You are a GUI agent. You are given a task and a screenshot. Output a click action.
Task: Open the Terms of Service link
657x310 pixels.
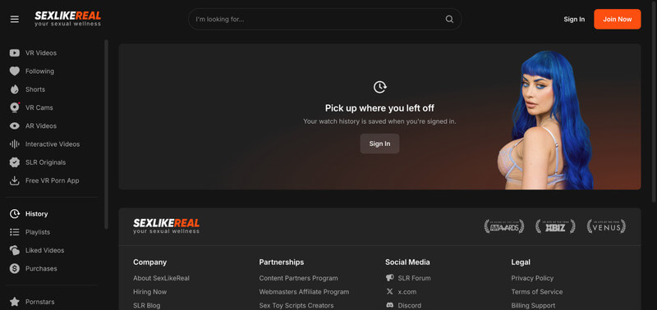point(537,292)
